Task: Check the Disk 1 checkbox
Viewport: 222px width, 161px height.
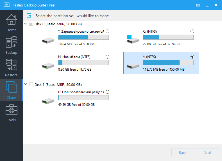Action: pos(31,84)
